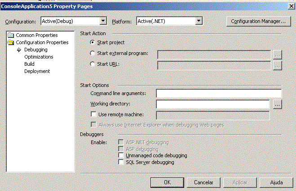Click the Active(Debug) configuration combo box

click(x=74, y=21)
